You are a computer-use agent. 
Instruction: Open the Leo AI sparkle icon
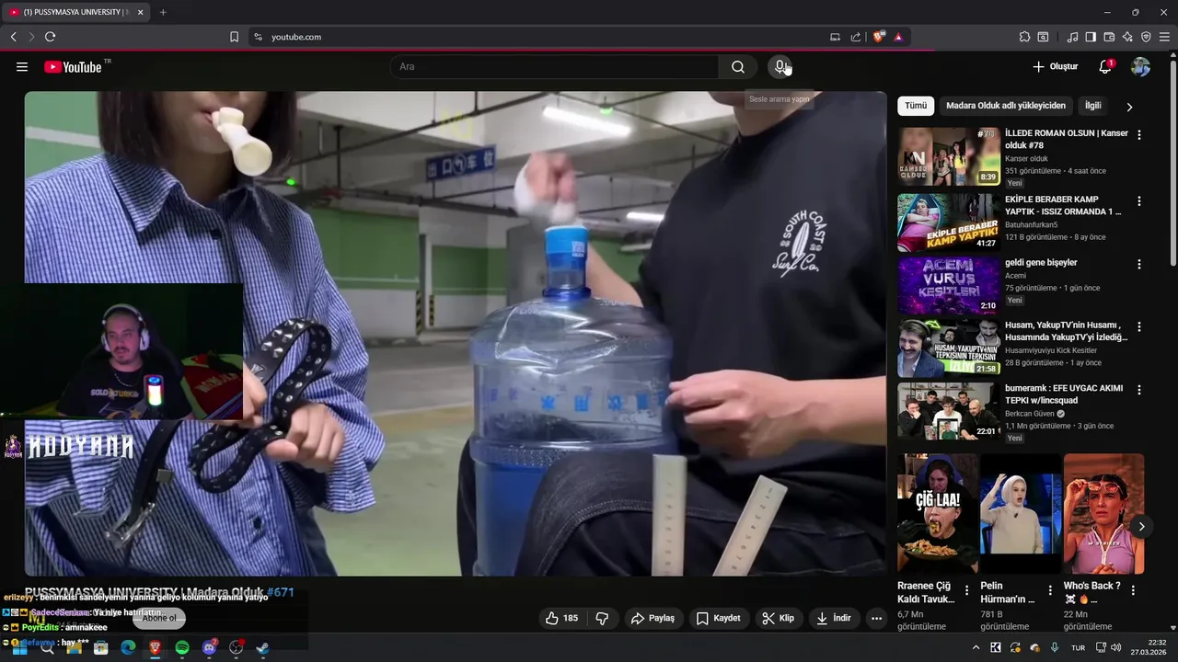(1127, 37)
